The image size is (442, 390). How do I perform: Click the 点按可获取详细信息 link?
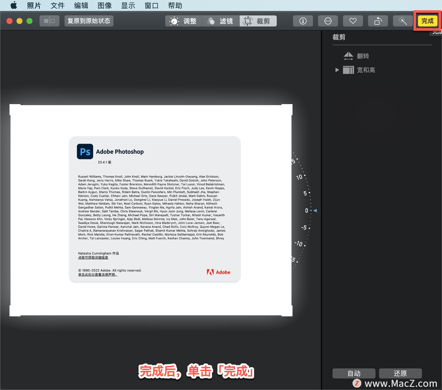pos(93,257)
